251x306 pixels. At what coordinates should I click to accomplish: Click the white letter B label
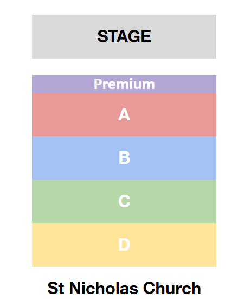[124, 158]
